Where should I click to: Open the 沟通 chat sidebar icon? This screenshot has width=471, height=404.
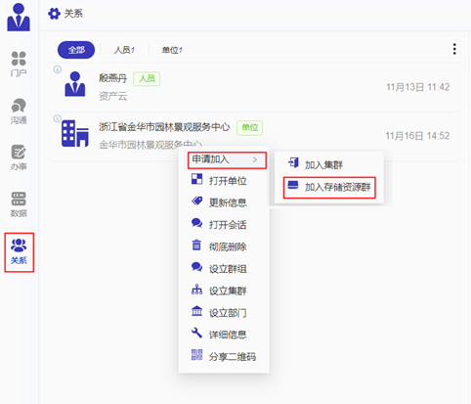tap(19, 112)
